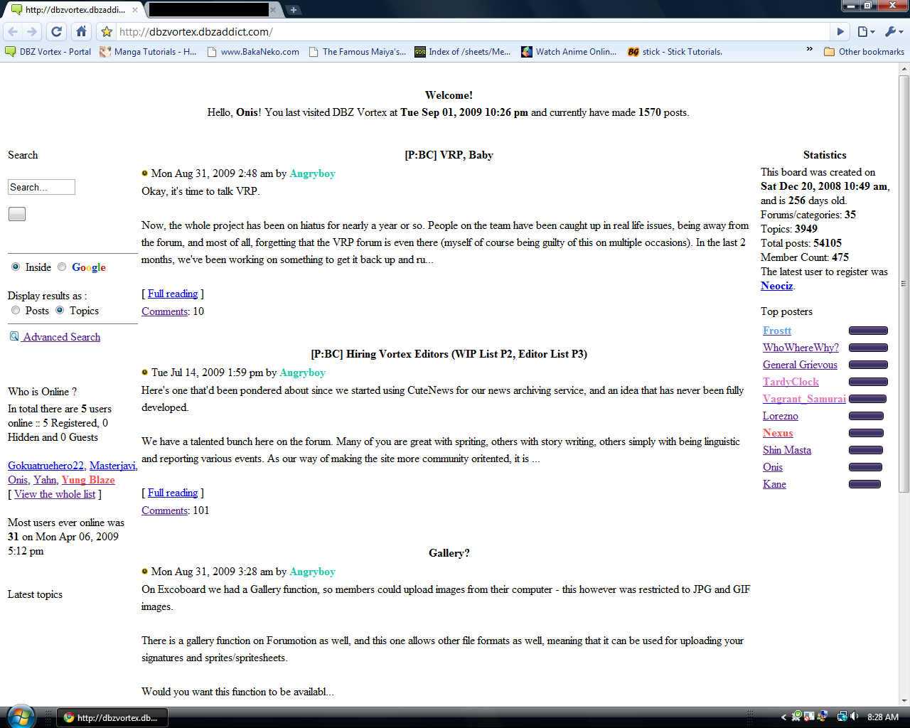Show hidden bookmarks with the chevron
The width and height of the screenshot is (910, 728).
tap(809, 49)
